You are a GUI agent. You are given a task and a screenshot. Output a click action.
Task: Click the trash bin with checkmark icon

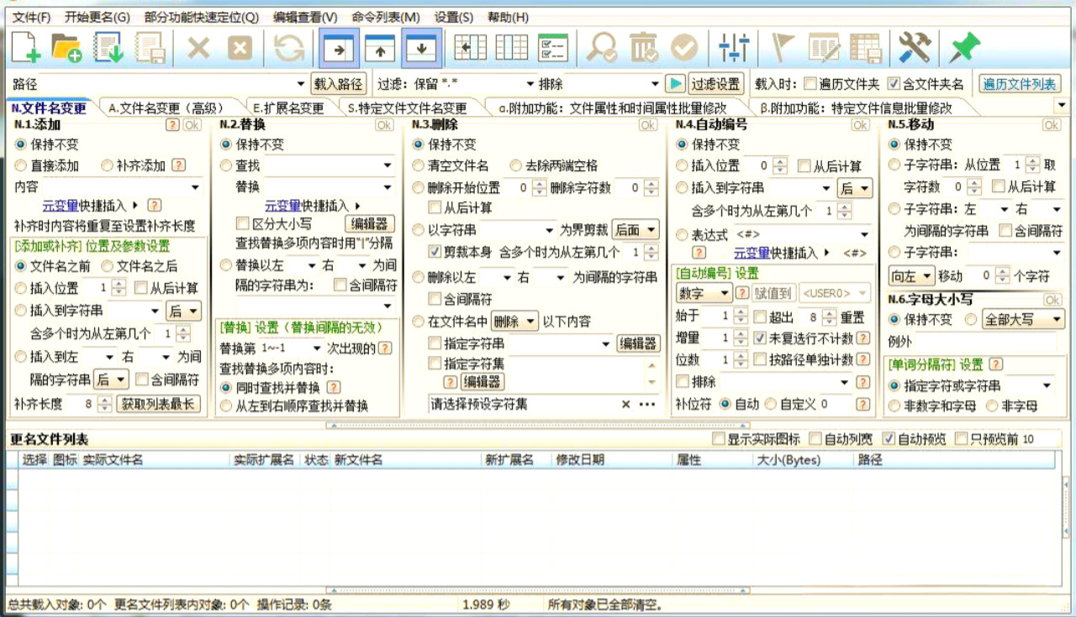point(644,48)
